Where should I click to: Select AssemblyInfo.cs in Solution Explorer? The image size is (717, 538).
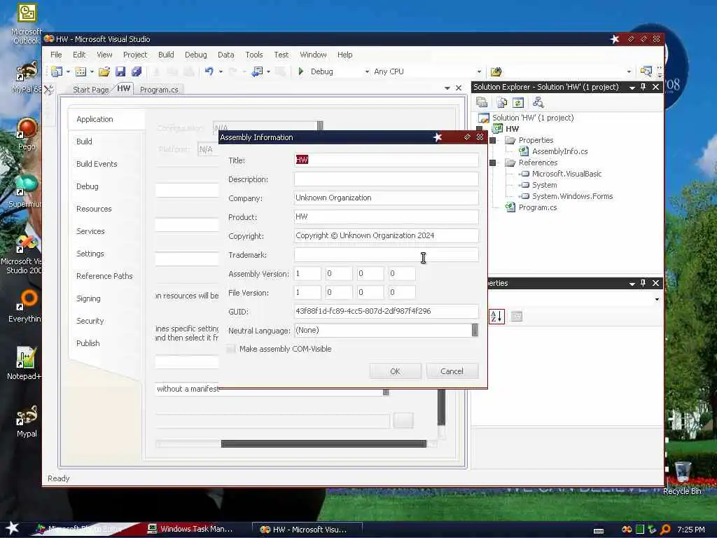pos(559,151)
